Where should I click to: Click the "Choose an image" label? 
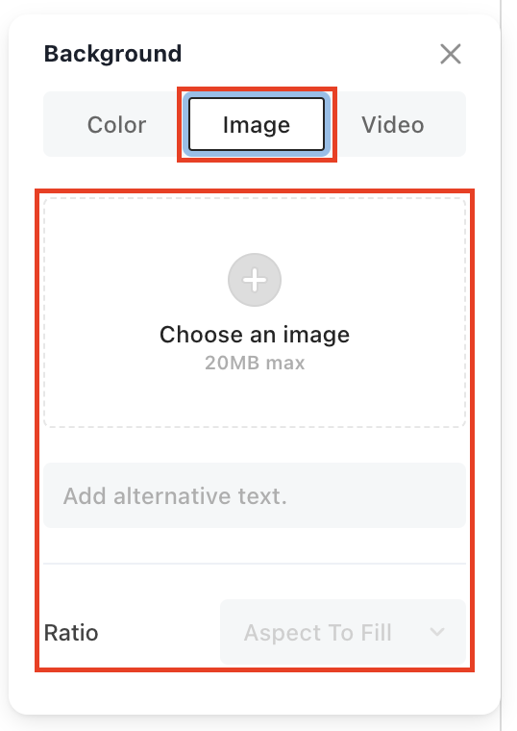pos(255,335)
